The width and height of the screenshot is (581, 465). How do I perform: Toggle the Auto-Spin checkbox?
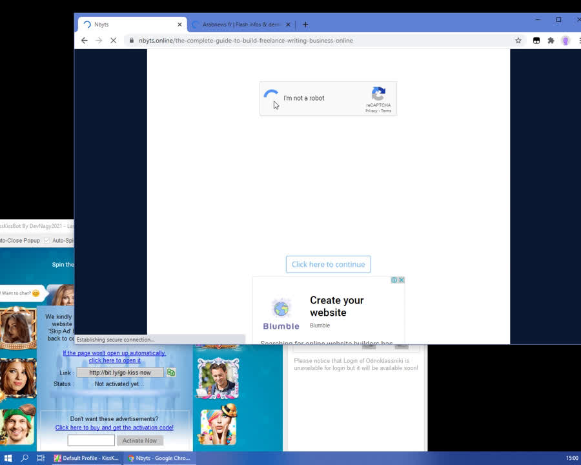(x=46, y=240)
